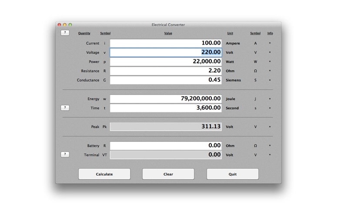Show info dot for the Time row
This screenshot has width=348, height=217.
tap(270, 108)
